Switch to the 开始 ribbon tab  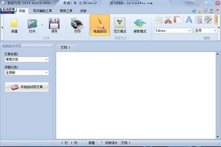(x=22, y=11)
